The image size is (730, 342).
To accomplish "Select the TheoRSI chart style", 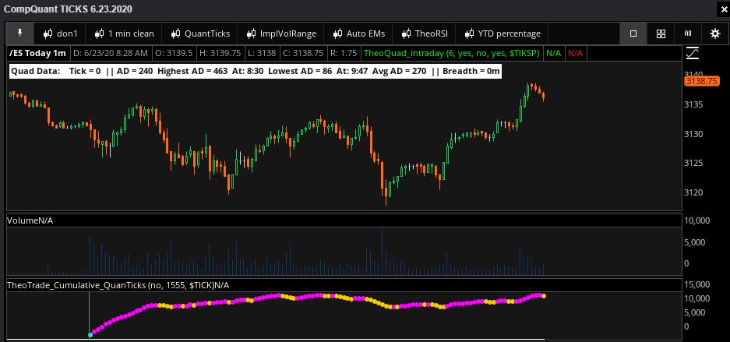I will pyautogui.click(x=425, y=33).
